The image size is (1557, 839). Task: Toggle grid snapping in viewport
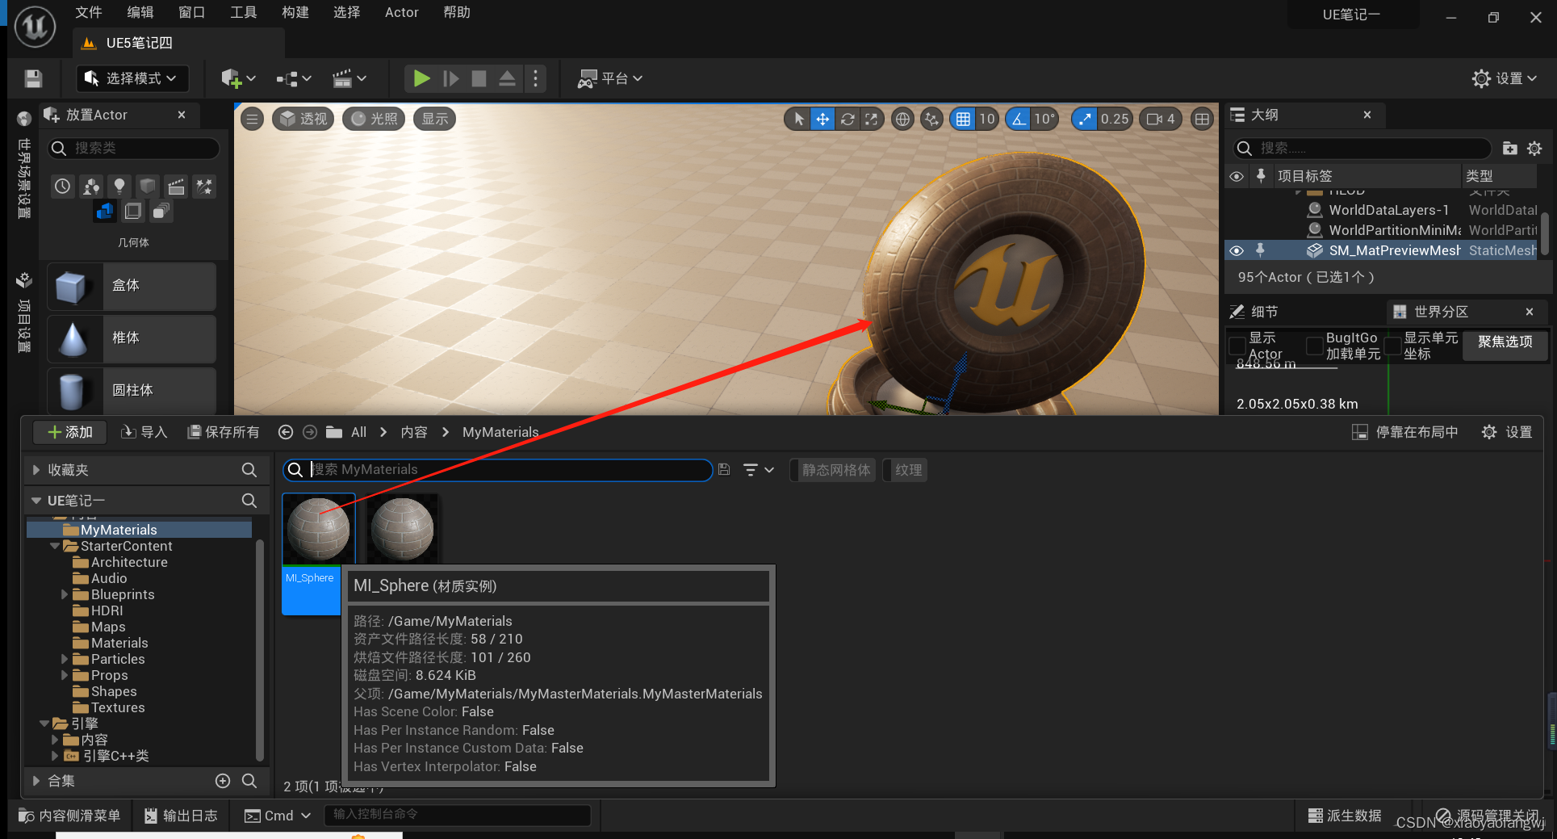pos(963,120)
